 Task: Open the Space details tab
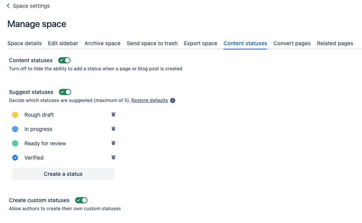(x=24, y=43)
